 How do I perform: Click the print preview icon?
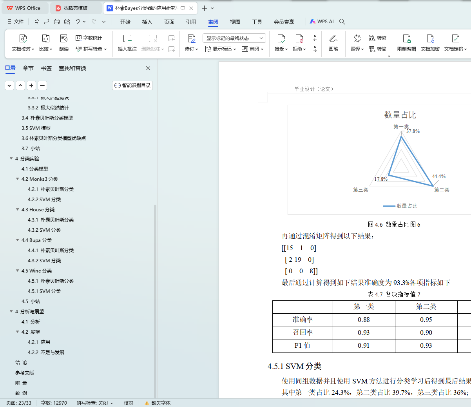tap(67, 22)
